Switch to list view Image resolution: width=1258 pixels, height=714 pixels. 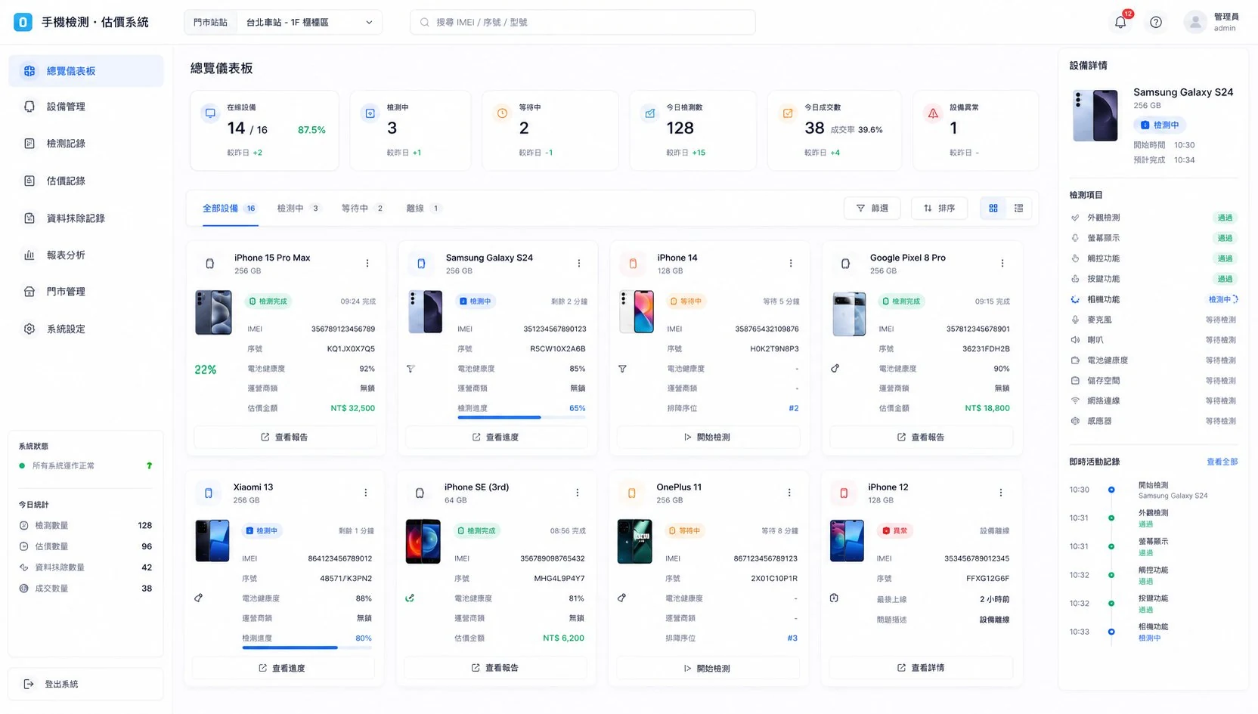point(1019,209)
